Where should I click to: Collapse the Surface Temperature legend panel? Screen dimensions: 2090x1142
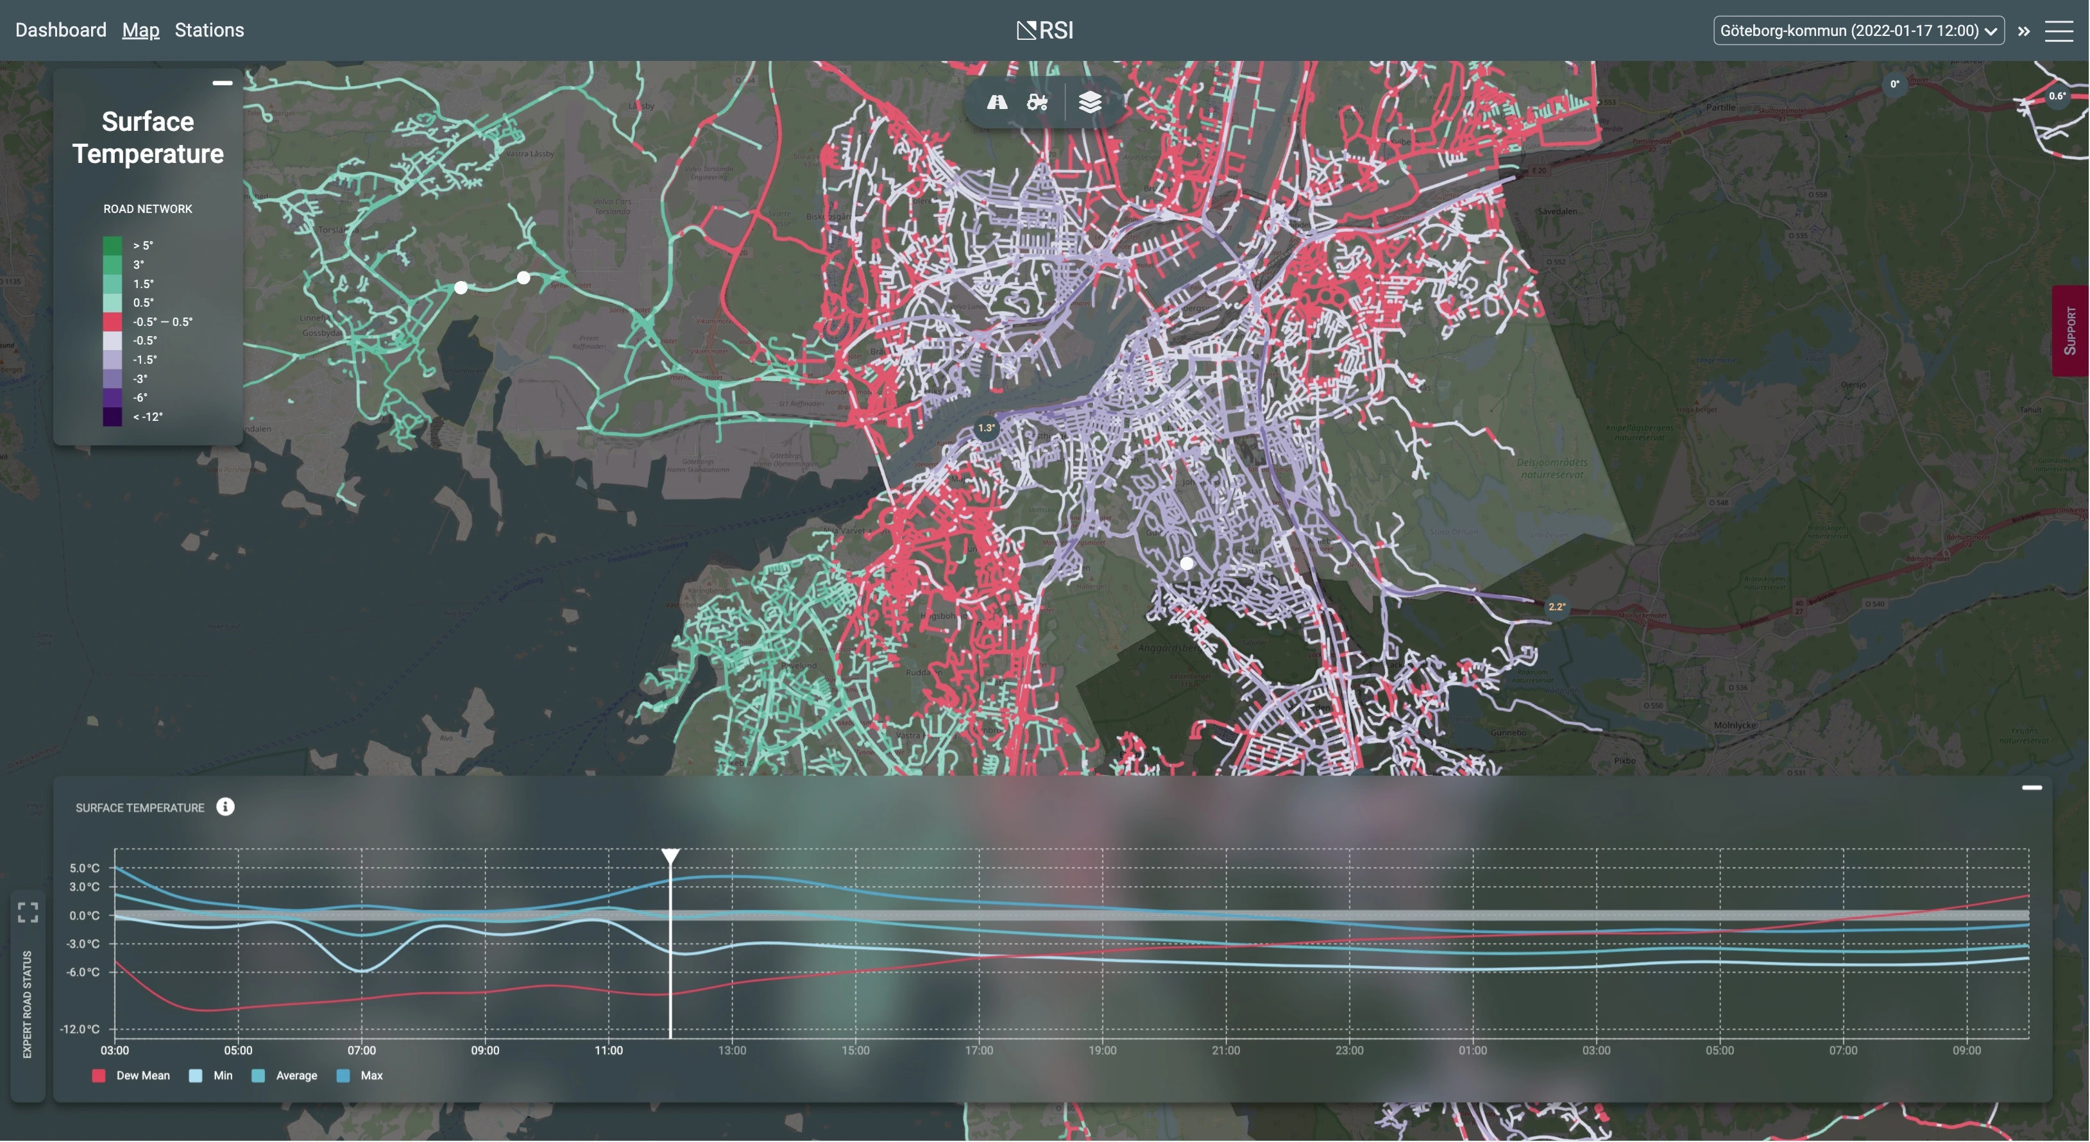tap(223, 83)
